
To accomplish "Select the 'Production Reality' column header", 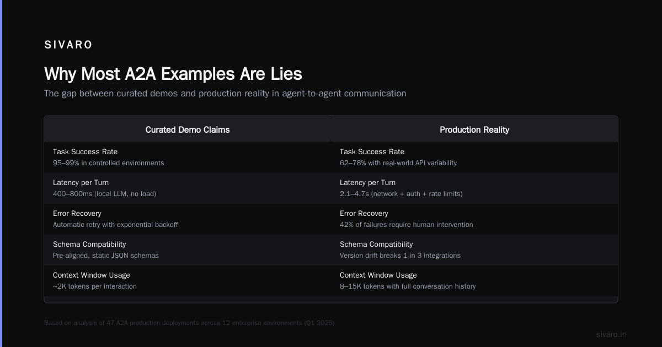I will pyautogui.click(x=474, y=130).
